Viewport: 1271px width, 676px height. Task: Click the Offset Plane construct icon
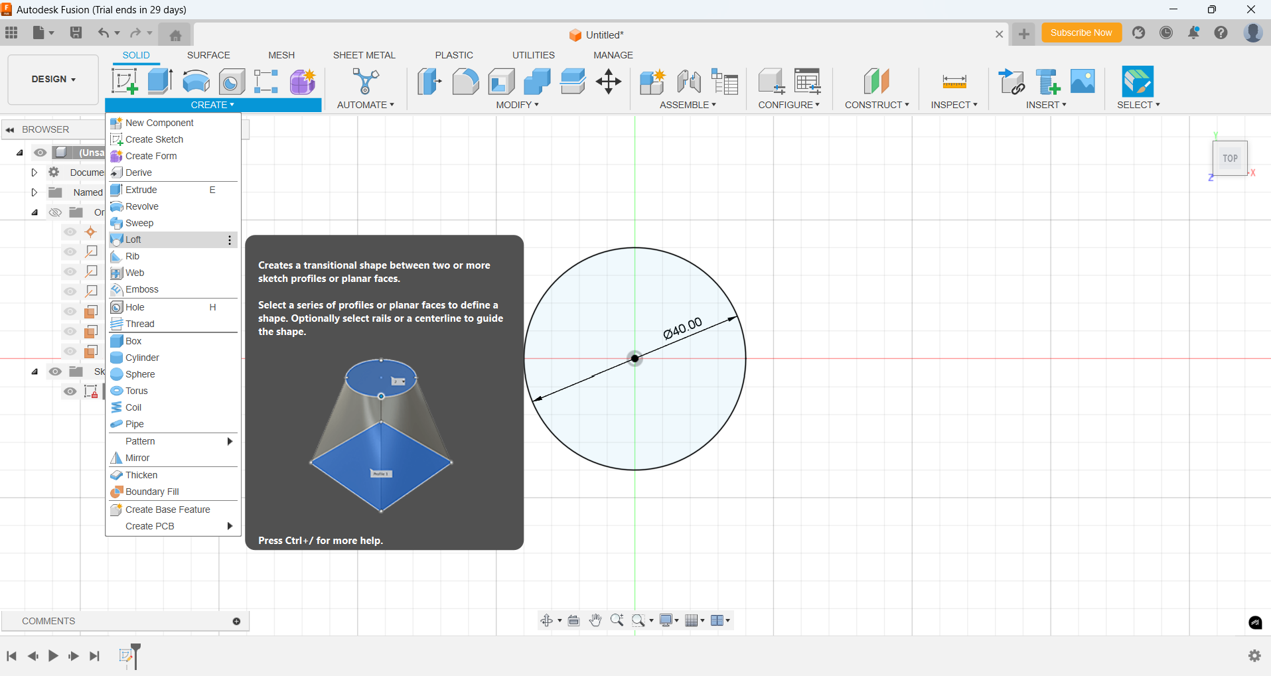[x=876, y=82]
